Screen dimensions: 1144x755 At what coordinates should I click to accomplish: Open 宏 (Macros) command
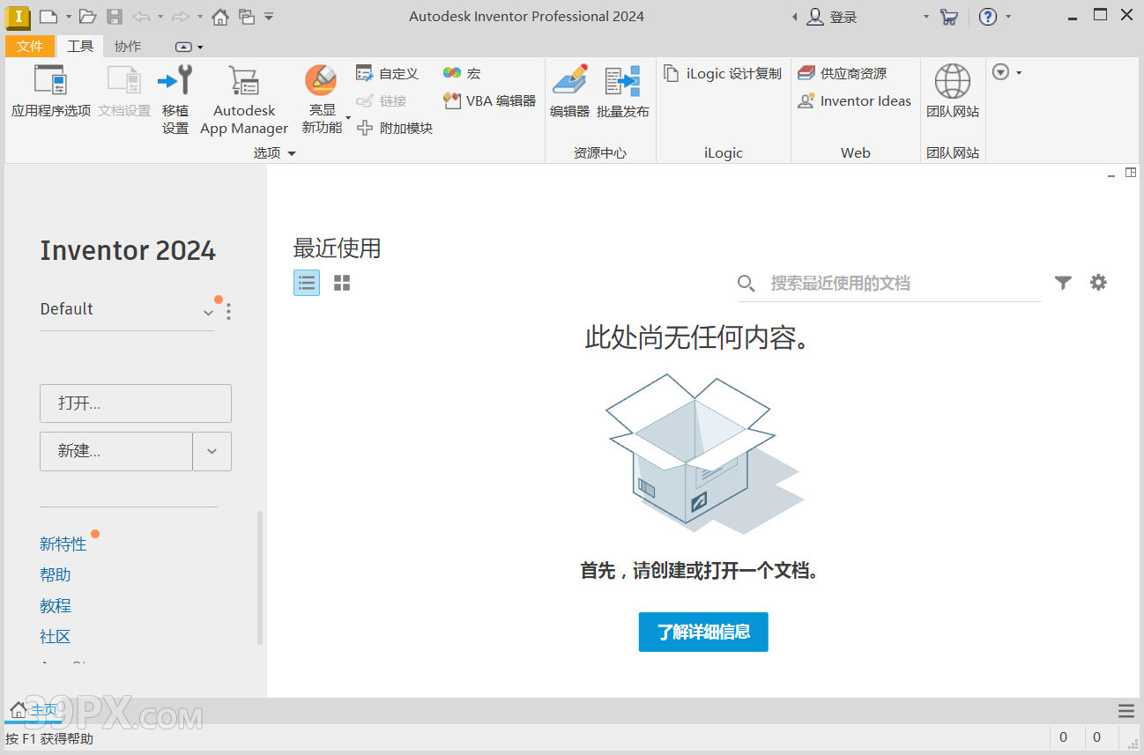[462, 73]
